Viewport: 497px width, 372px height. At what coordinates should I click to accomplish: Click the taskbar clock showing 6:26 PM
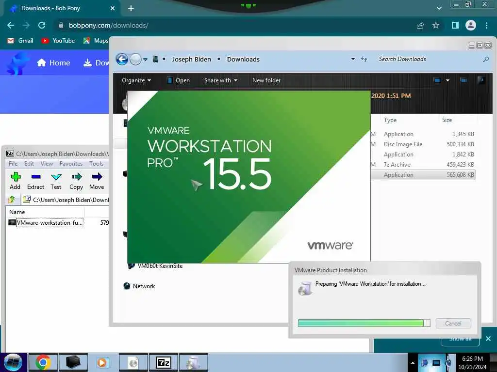[x=472, y=363]
